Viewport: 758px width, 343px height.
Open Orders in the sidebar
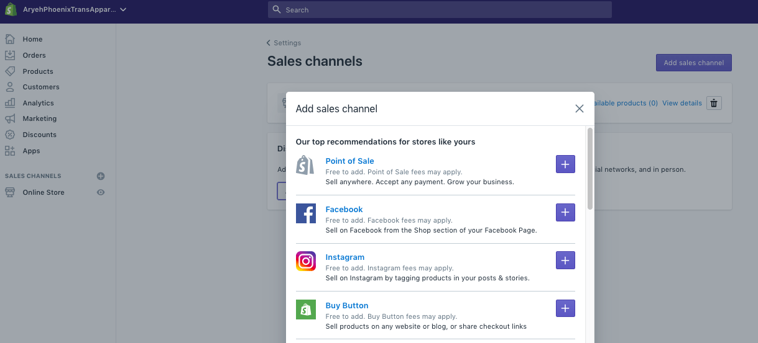(34, 55)
